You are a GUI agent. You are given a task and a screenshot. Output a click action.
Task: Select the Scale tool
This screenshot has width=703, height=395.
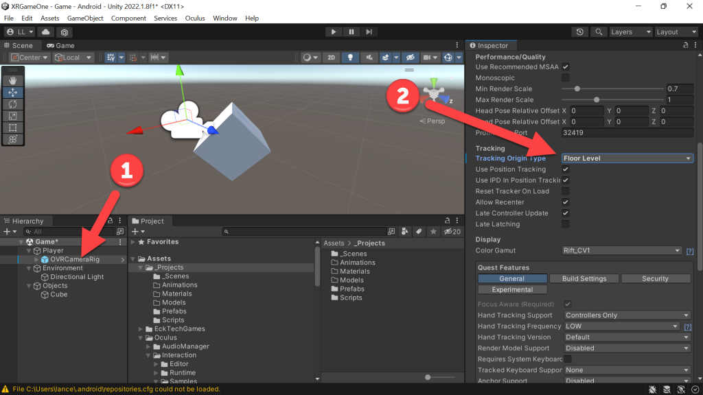(12, 116)
